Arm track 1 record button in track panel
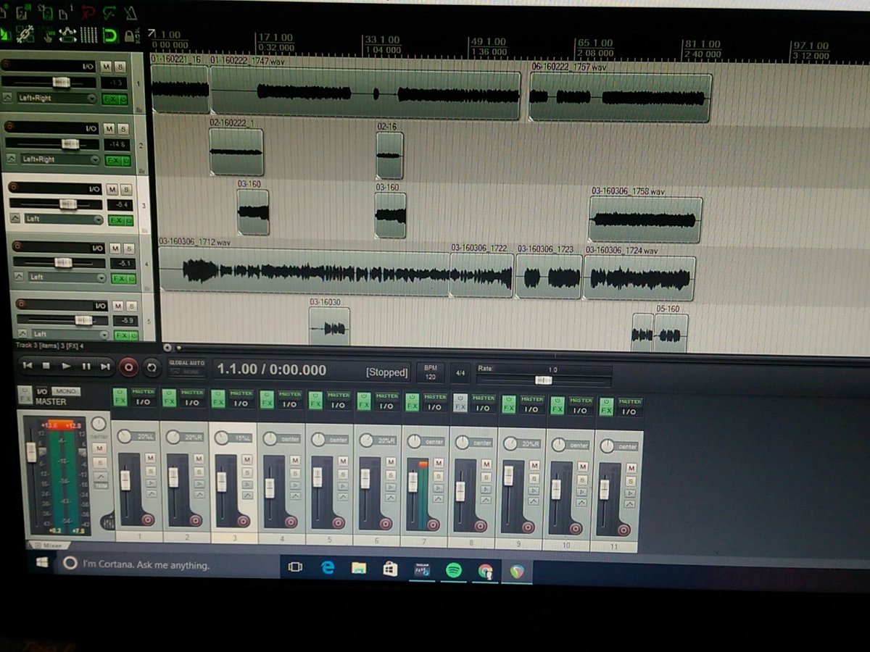 (x=6, y=65)
